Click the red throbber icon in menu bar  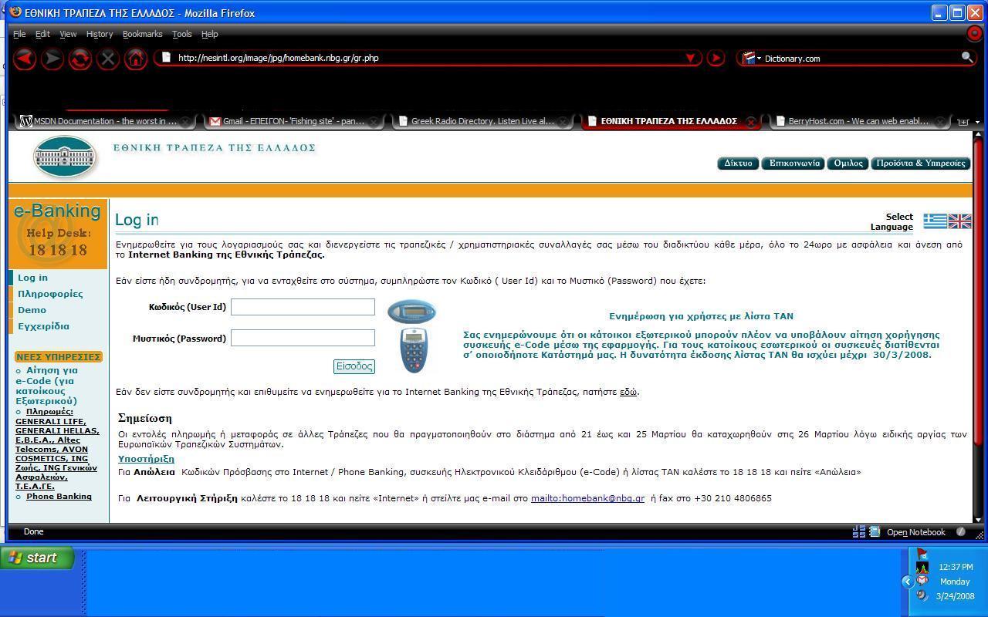(x=974, y=33)
